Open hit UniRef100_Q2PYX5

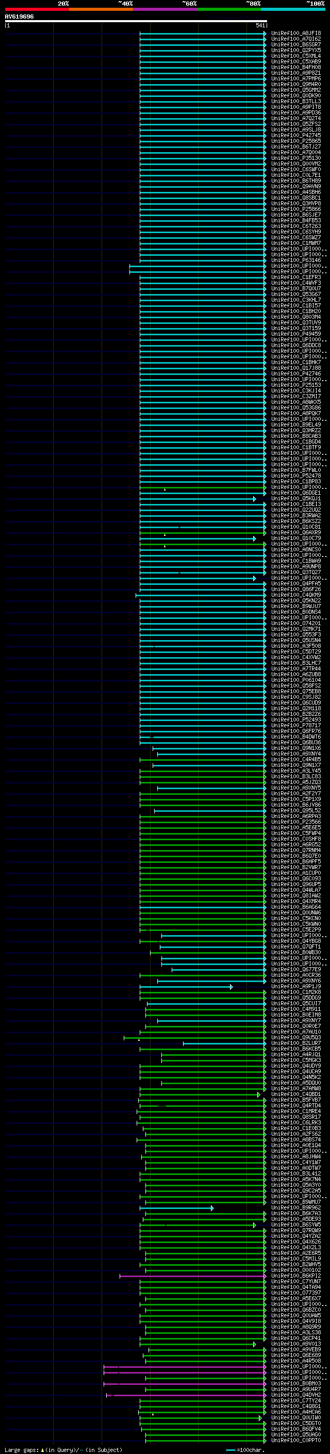pos(296,50)
